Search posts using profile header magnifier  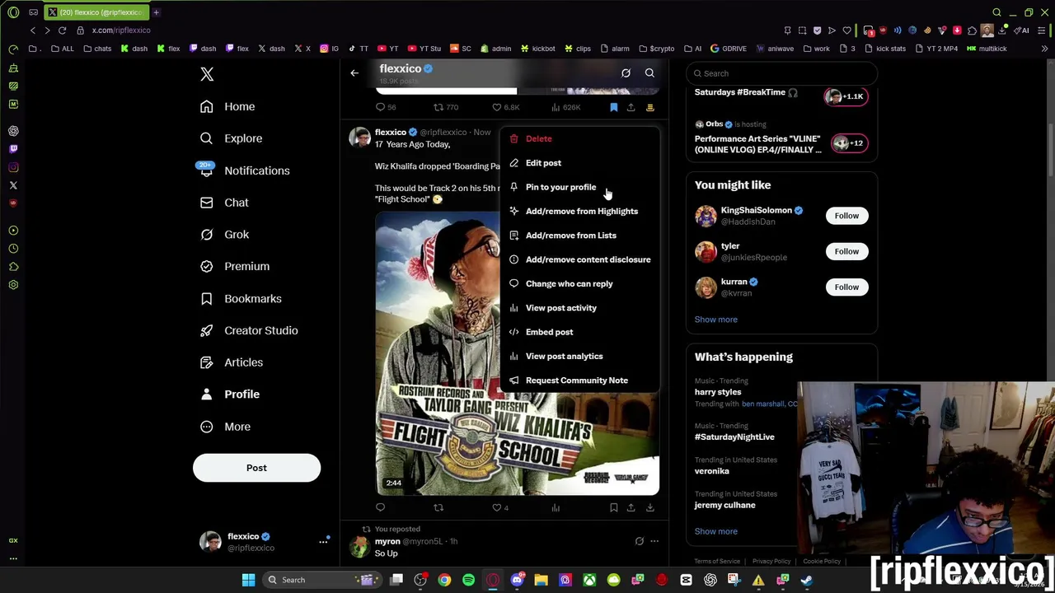[x=649, y=73]
